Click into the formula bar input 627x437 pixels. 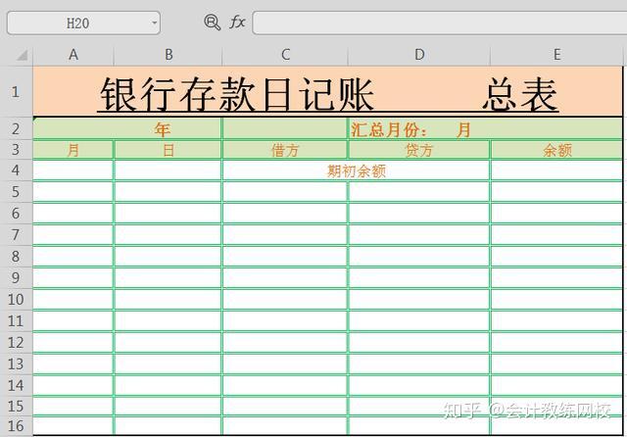(440, 23)
